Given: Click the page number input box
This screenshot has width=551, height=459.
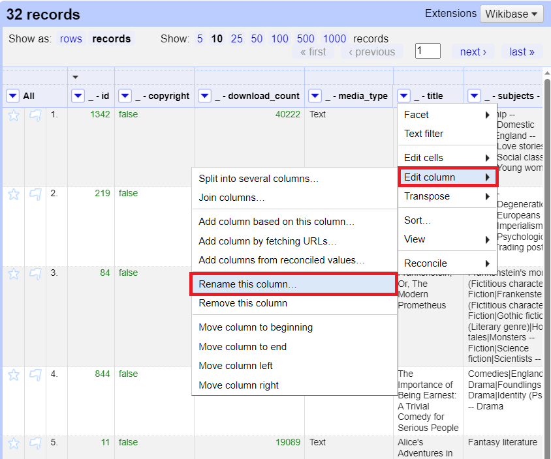Looking at the screenshot, I should (x=428, y=50).
